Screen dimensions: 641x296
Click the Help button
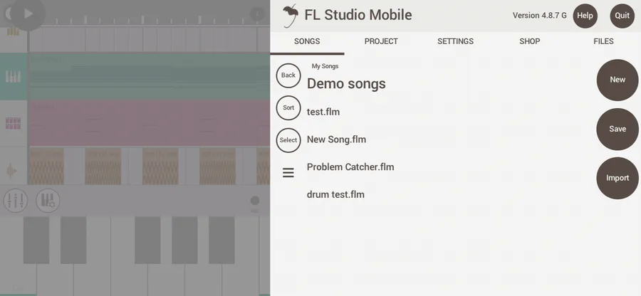(x=585, y=16)
